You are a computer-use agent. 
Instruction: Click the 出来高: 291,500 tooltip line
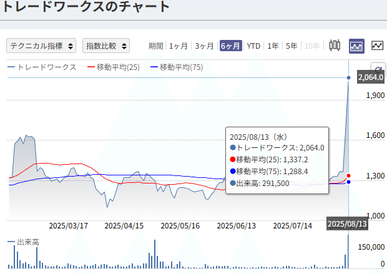pos(260,183)
